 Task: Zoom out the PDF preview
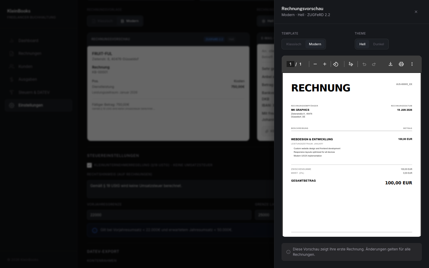pos(315,64)
